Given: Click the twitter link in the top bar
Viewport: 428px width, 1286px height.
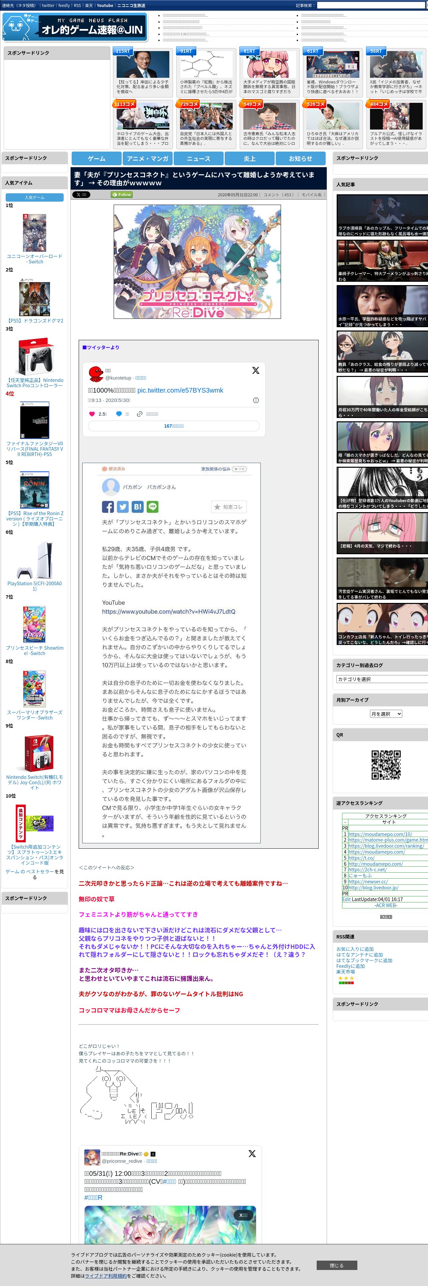Looking at the screenshot, I should 48,5.
